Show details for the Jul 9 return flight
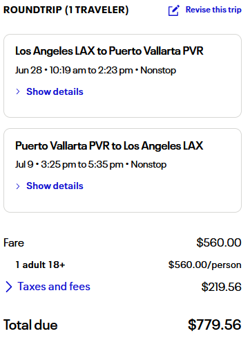This screenshot has height=338, width=250. [x=55, y=186]
